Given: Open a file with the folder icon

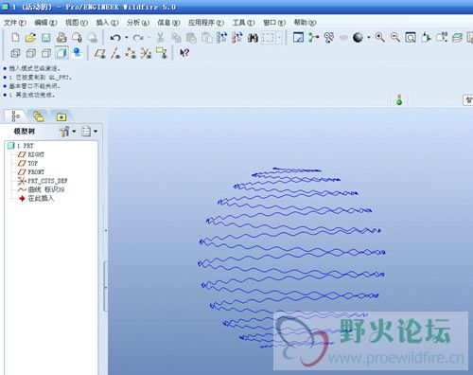Looking at the screenshot, I should [30, 38].
